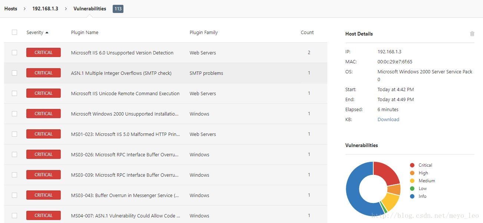Open MS04-007 ASN.1 Vulnerability Could Allow Code
483x223 pixels.
125,216
